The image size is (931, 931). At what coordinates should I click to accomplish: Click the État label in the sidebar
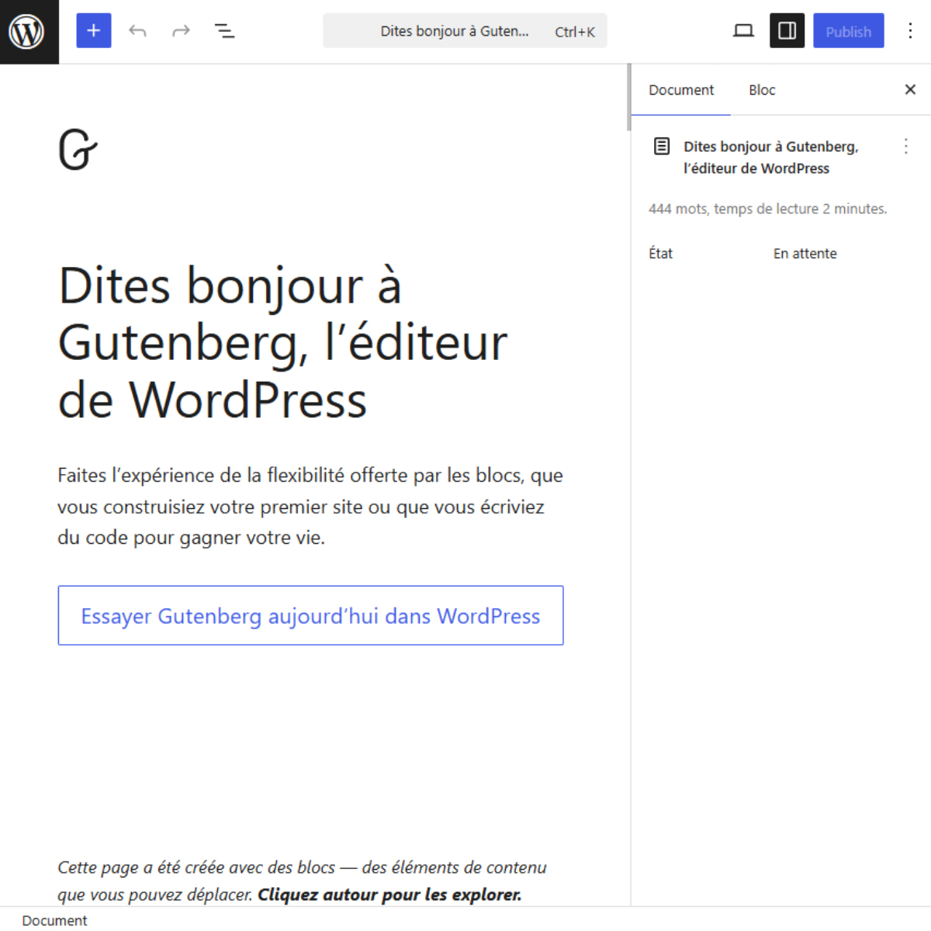tap(660, 254)
